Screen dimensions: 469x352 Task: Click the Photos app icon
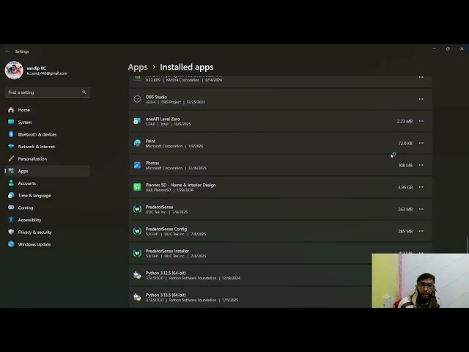137,165
